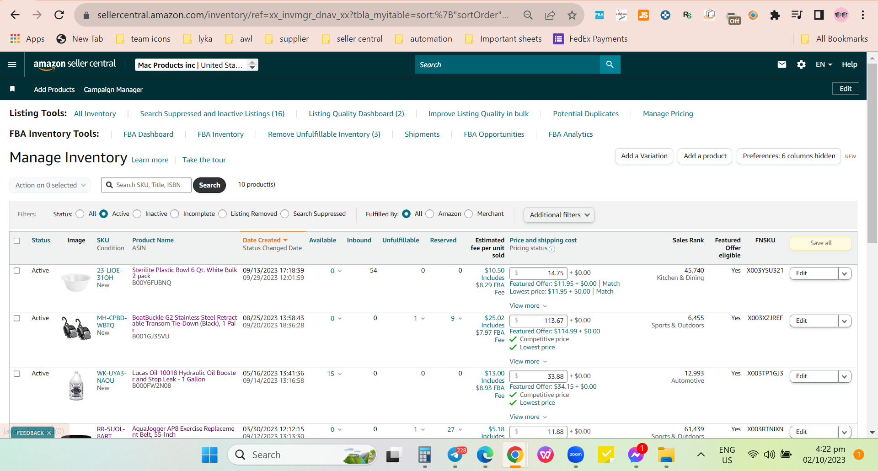Image resolution: width=878 pixels, height=471 pixels.
Task: Open the FBA extension icon in toolbar
Action: (599, 15)
